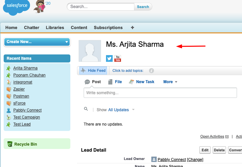
Task: Click the Write something text box
Action: coord(160,93)
